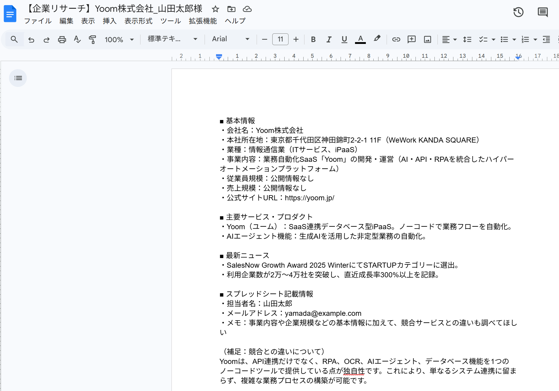Image resolution: width=559 pixels, height=391 pixels.
Task: Click the 担当者名：山田太郎 line
Action: point(256,304)
